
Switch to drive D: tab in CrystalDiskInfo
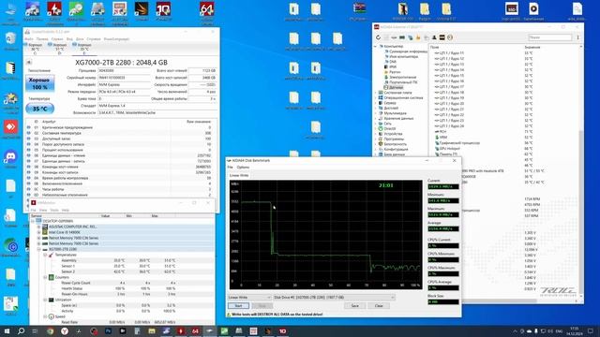point(59,49)
